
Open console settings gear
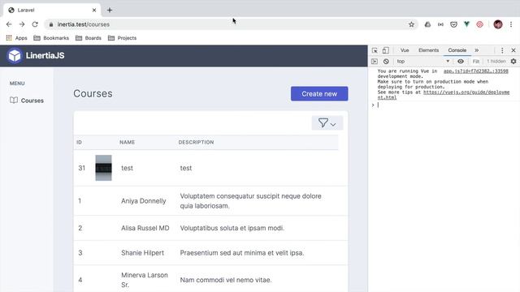[x=513, y=62]
